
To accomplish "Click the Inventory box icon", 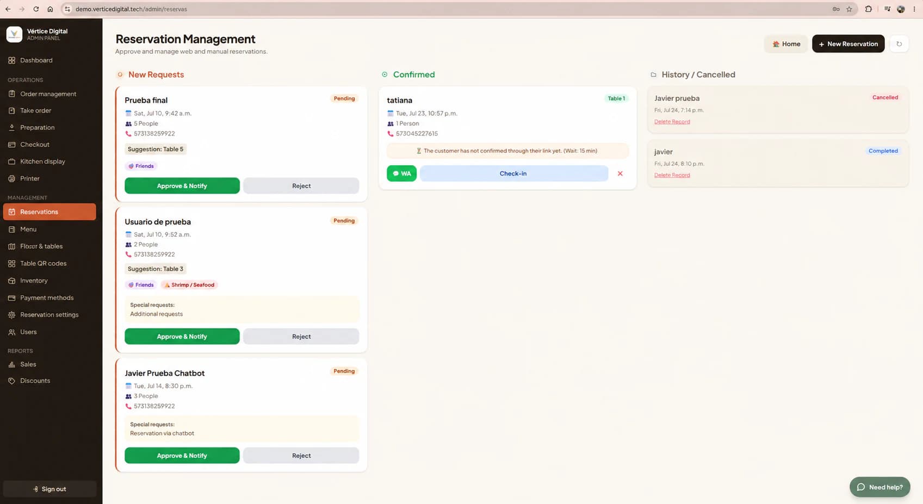I will click(x=12, y=281).
